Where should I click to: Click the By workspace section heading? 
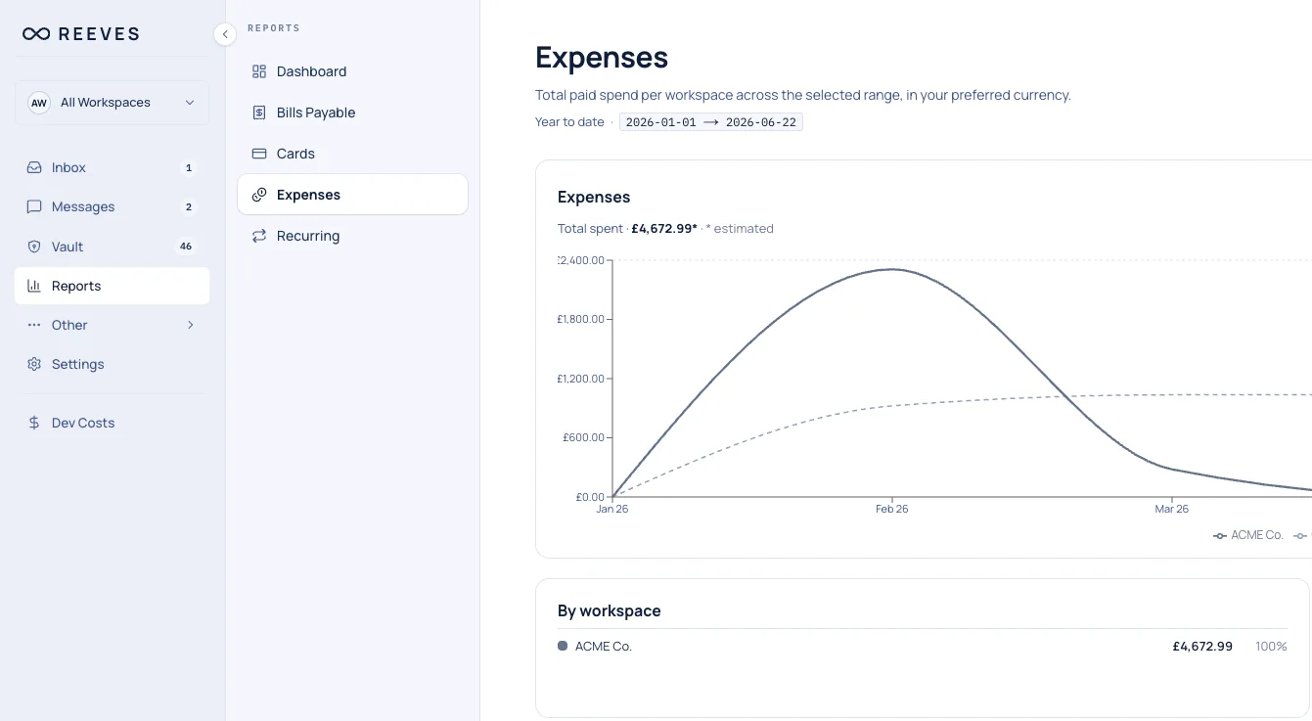610,610
